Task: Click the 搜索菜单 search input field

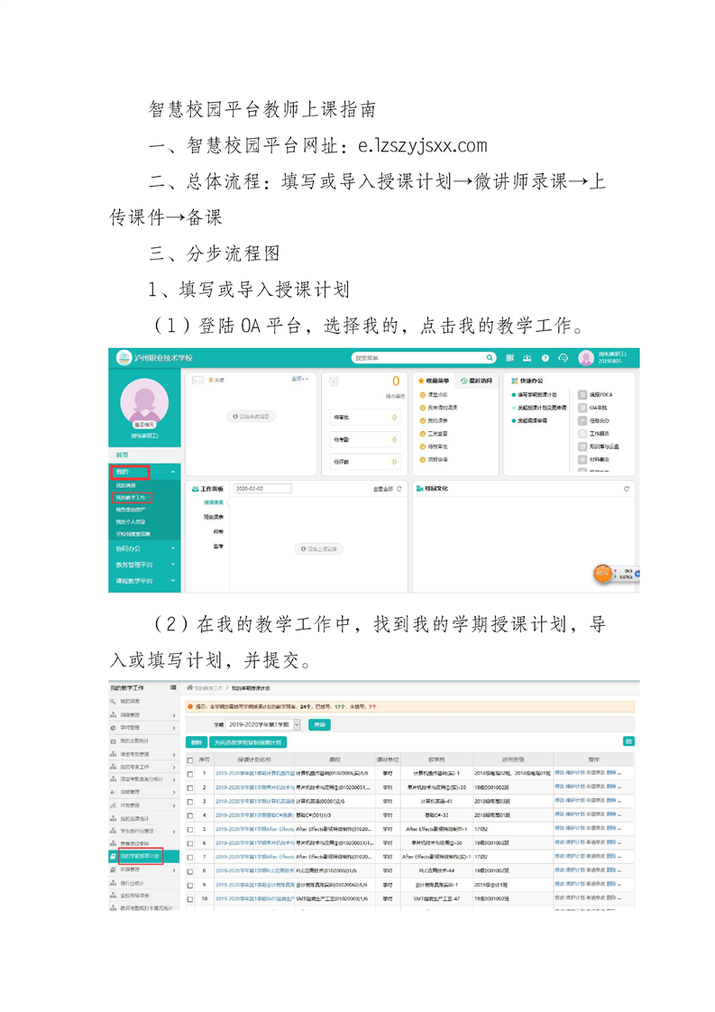Action: click(x=417, y=357)
